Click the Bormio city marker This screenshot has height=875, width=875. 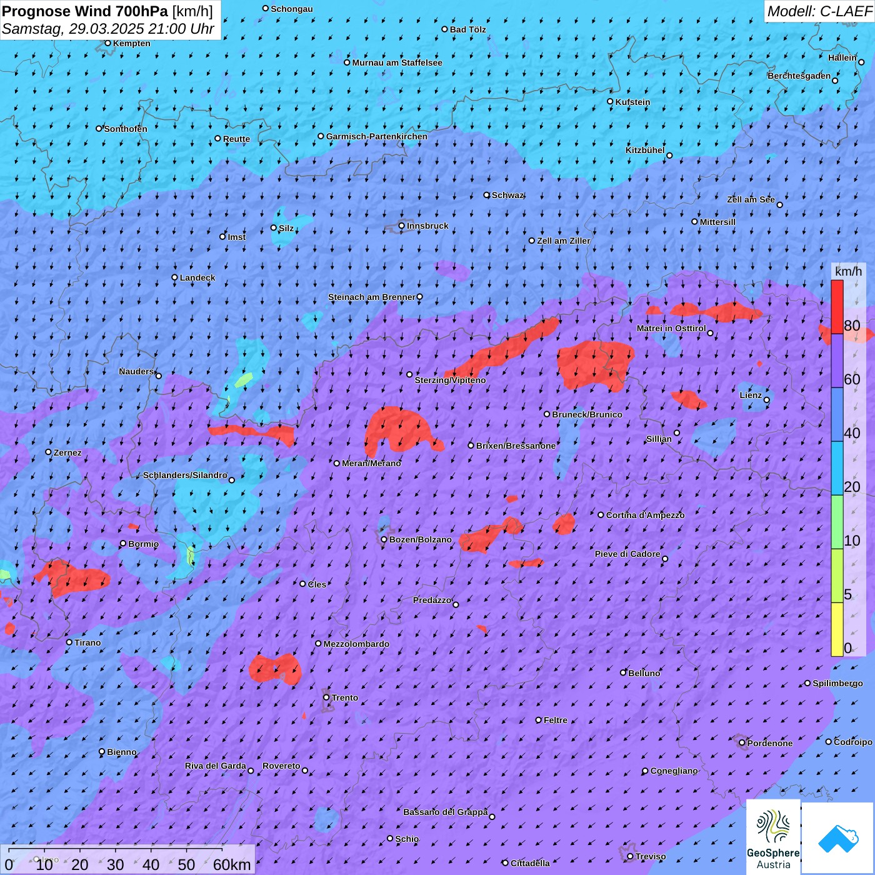pyautogui.click(x=123, y=543)
